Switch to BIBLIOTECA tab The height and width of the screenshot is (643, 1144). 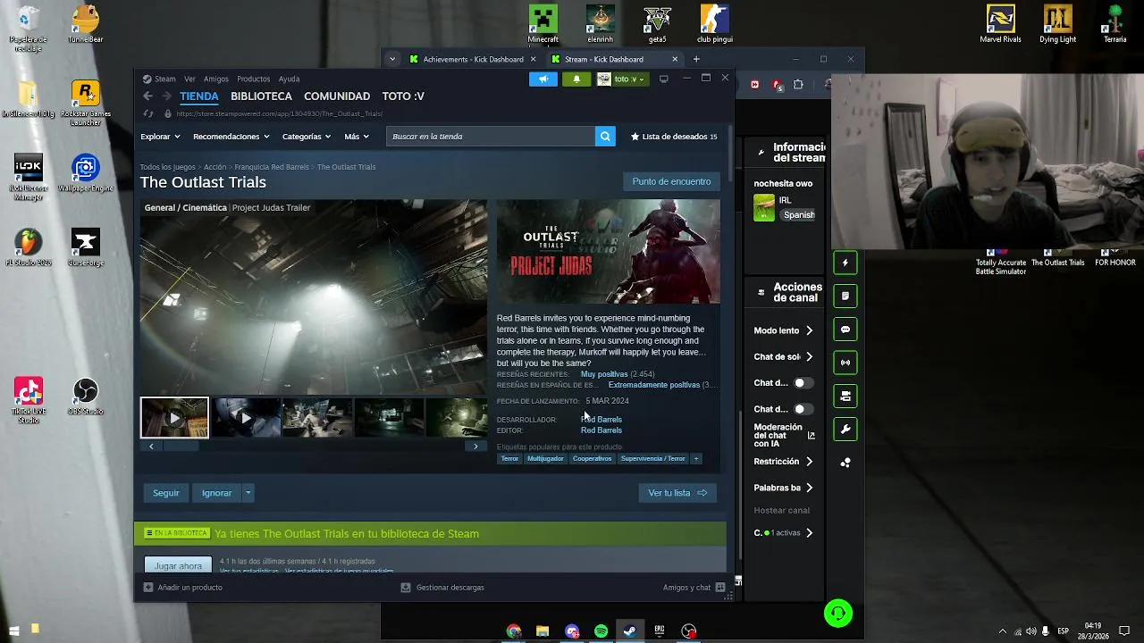click(261, 96)
